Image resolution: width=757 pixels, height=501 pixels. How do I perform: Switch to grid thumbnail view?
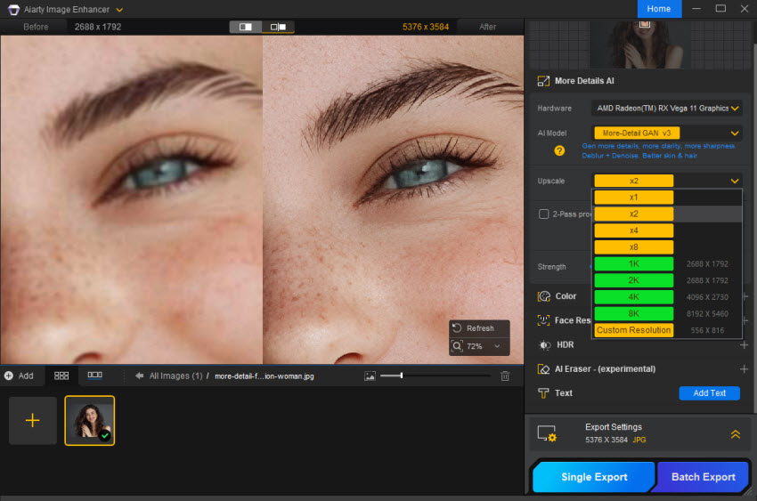click(61, 376)
